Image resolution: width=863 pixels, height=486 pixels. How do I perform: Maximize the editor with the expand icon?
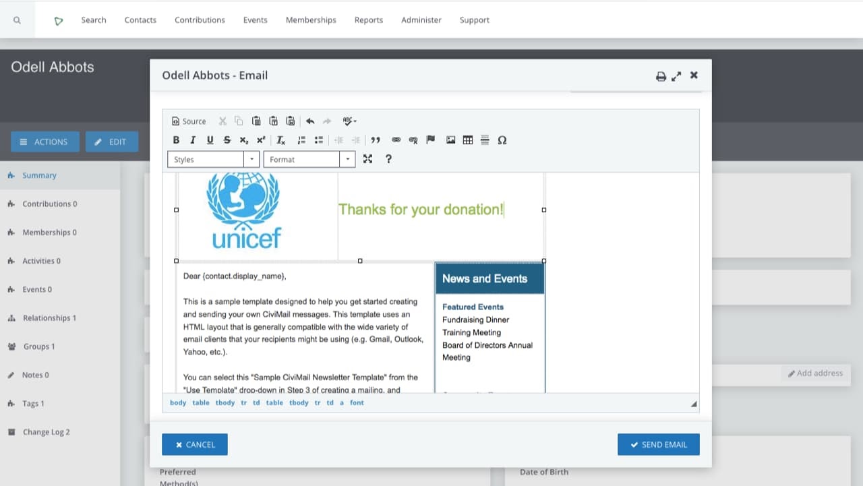click(367, 159)
